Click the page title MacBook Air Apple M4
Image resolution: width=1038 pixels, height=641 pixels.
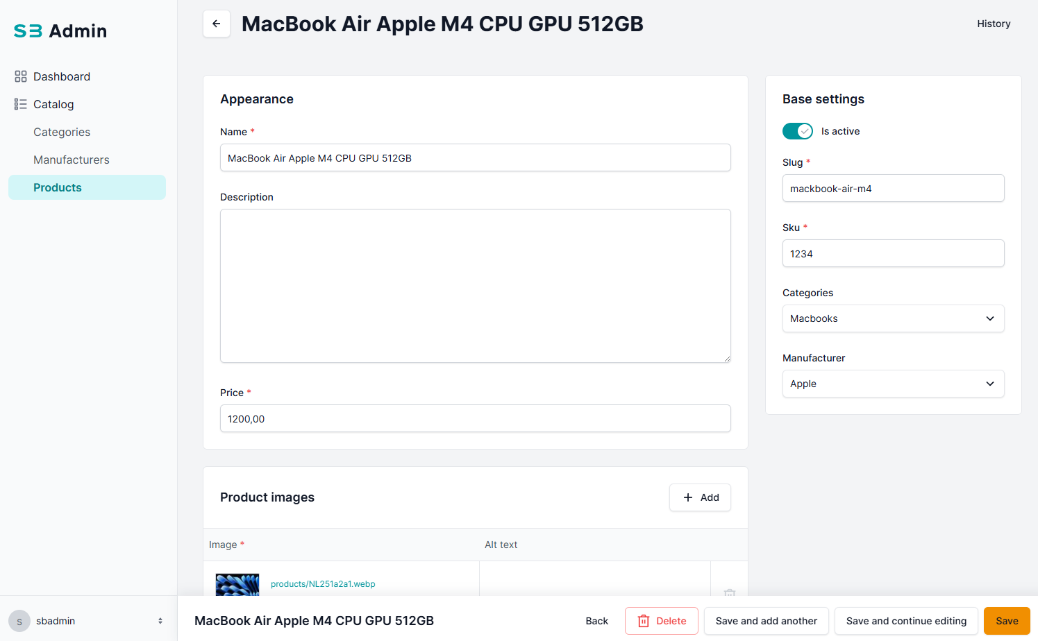pos(442,24)
